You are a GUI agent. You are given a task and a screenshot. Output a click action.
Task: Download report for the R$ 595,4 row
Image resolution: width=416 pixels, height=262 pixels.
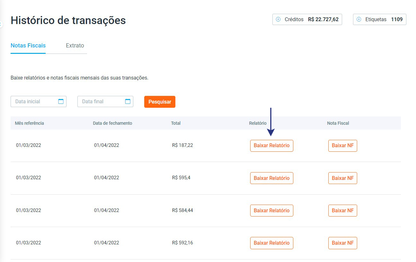point(271,178)
